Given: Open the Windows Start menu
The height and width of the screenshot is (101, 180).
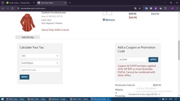Looking at the screenshot, I should 2,99.
